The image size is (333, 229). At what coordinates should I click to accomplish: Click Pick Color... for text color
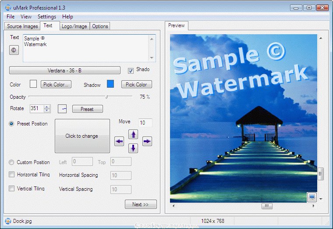(x=56, y=84)
